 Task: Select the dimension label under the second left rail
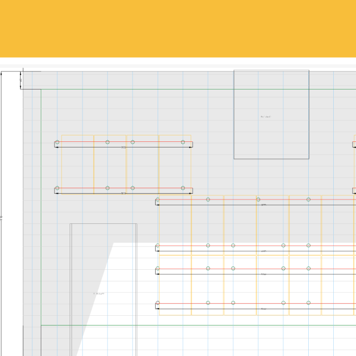click(x=123, y=193)
